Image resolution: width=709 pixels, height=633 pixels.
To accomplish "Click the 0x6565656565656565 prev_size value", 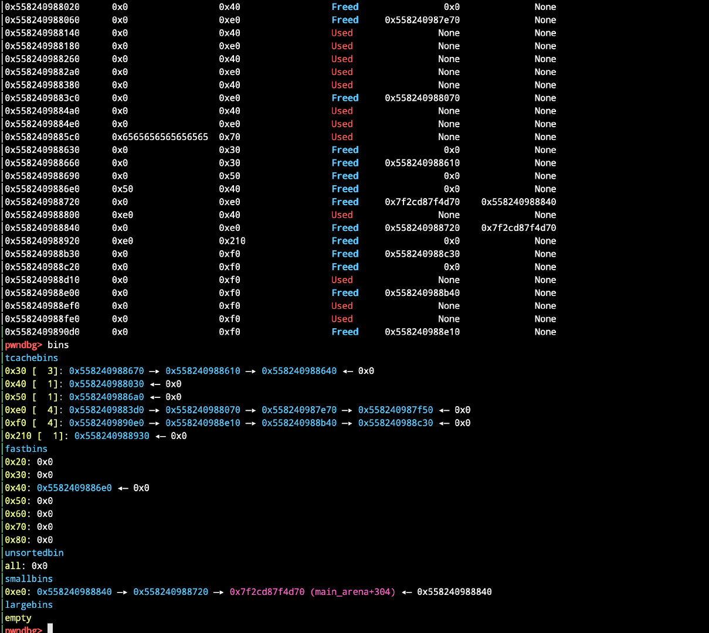I will click(x=160, y=137).
